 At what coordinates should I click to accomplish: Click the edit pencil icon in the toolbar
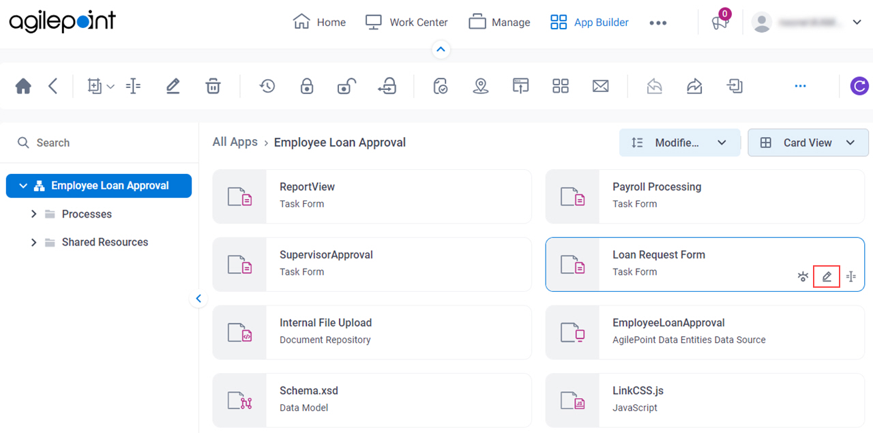coord(173,86)
